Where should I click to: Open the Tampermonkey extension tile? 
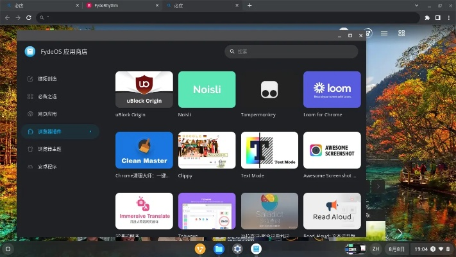click(x=269, y=89)
